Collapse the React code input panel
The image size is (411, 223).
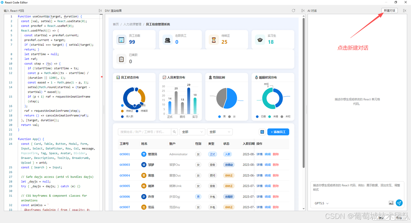point(100,11)
